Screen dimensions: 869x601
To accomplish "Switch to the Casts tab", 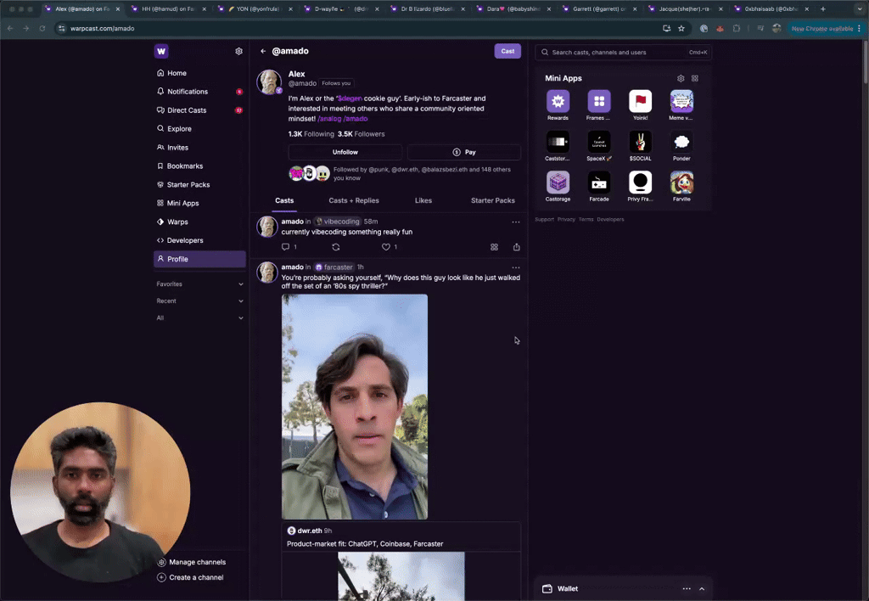I will click(284, 200).
